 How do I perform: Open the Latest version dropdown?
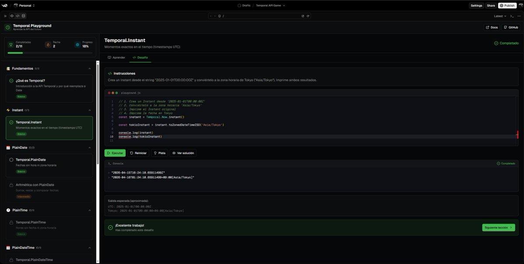(x=500, y=16)
